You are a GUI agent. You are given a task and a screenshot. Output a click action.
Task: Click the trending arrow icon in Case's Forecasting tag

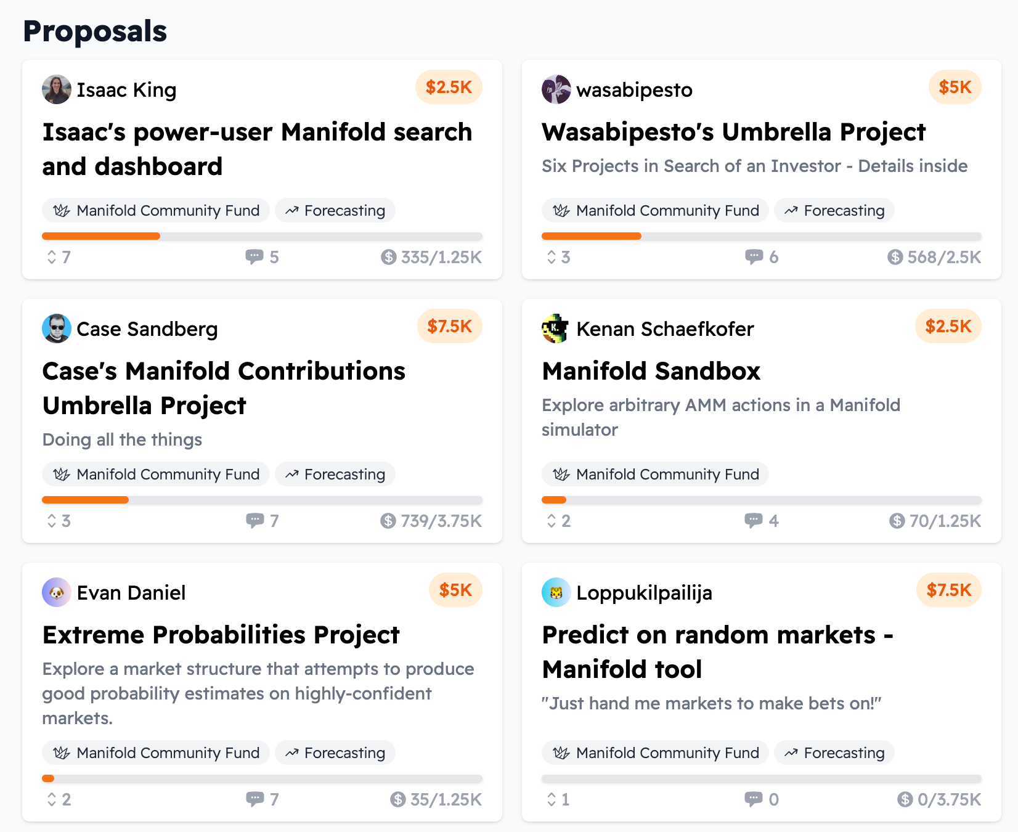(x=292, y=474)
